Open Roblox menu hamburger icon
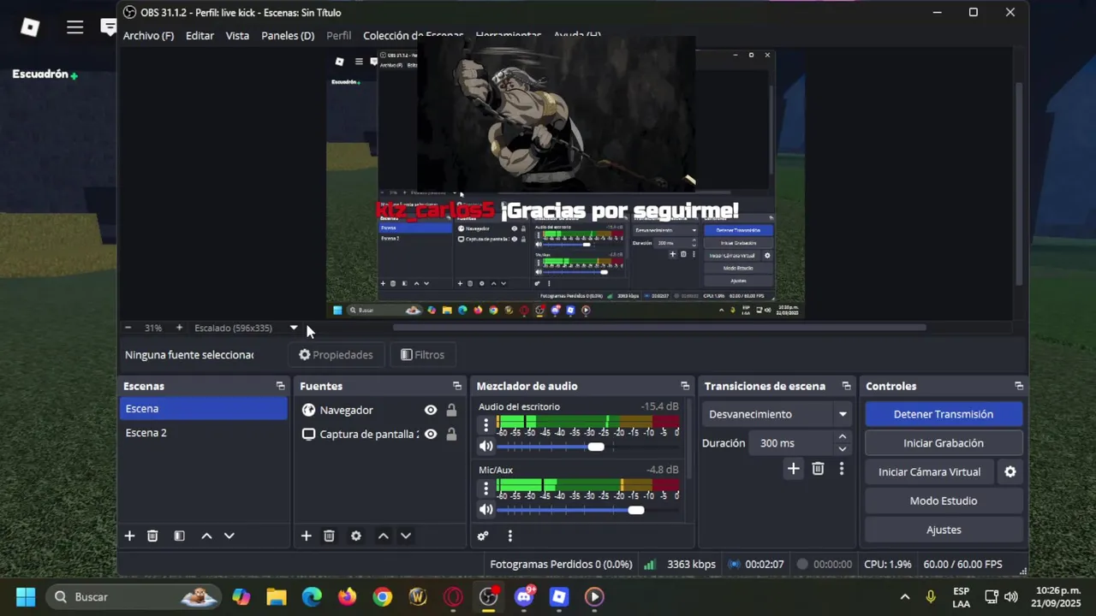Screen dimensions: 1096x616 click(75, 27)
